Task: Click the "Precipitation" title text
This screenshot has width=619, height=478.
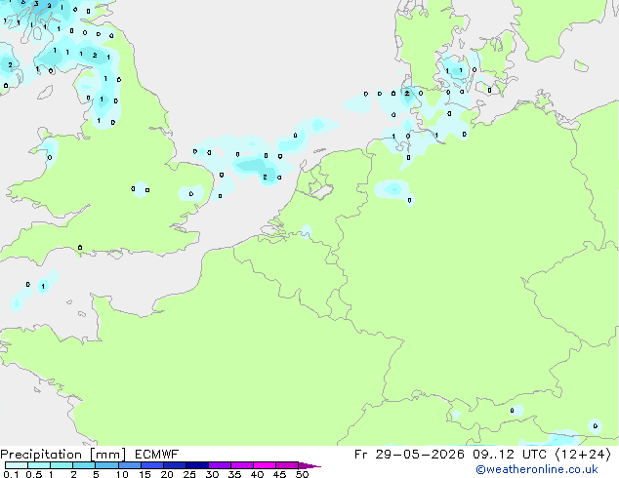Action: coord(41,455)
